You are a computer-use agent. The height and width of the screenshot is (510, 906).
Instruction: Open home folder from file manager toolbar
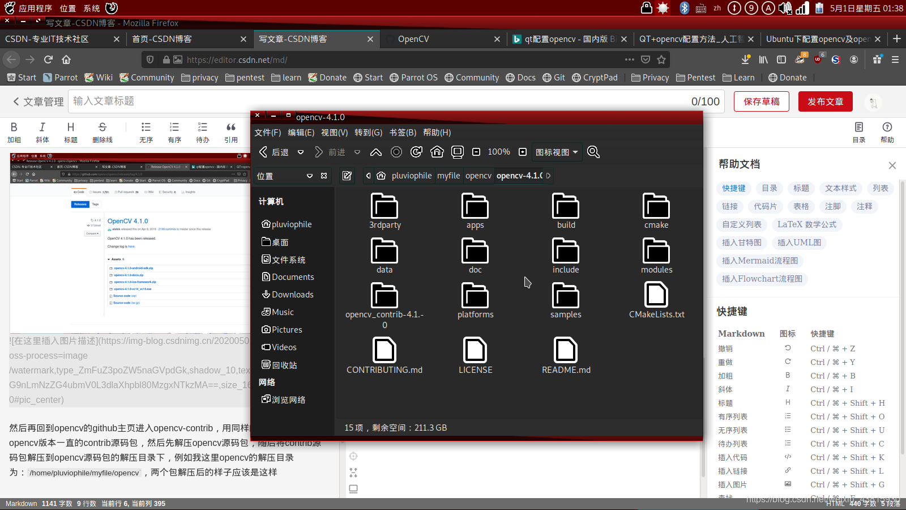tap(437, 152)
